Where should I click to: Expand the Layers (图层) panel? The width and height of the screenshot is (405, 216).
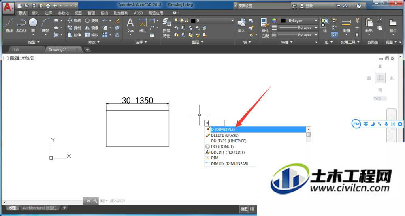click(x=198, y=42)
